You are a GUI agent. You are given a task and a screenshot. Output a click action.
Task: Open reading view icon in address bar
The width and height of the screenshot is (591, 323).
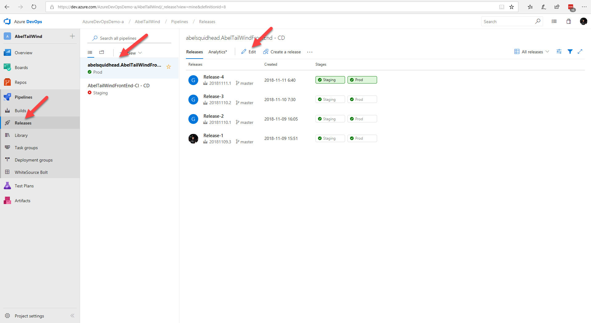point(502,7)
